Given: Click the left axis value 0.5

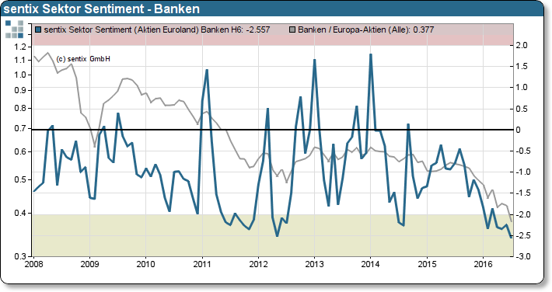Looking at the screenshot, I should pos(21,179).
